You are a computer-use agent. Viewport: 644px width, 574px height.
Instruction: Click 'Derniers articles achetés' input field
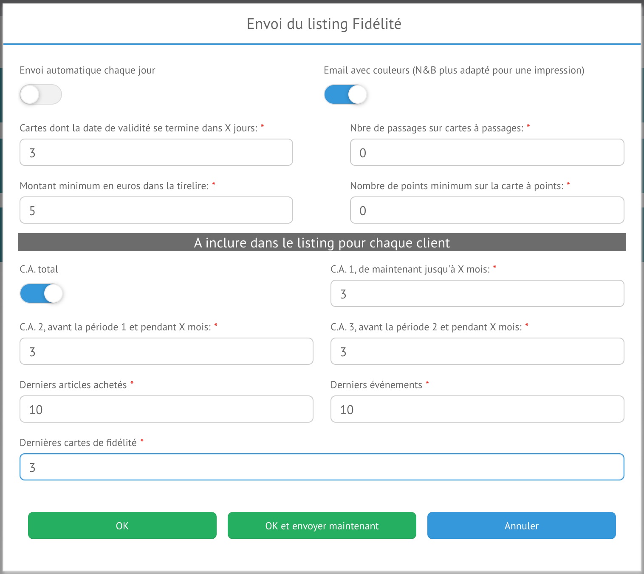coord(167,409)
